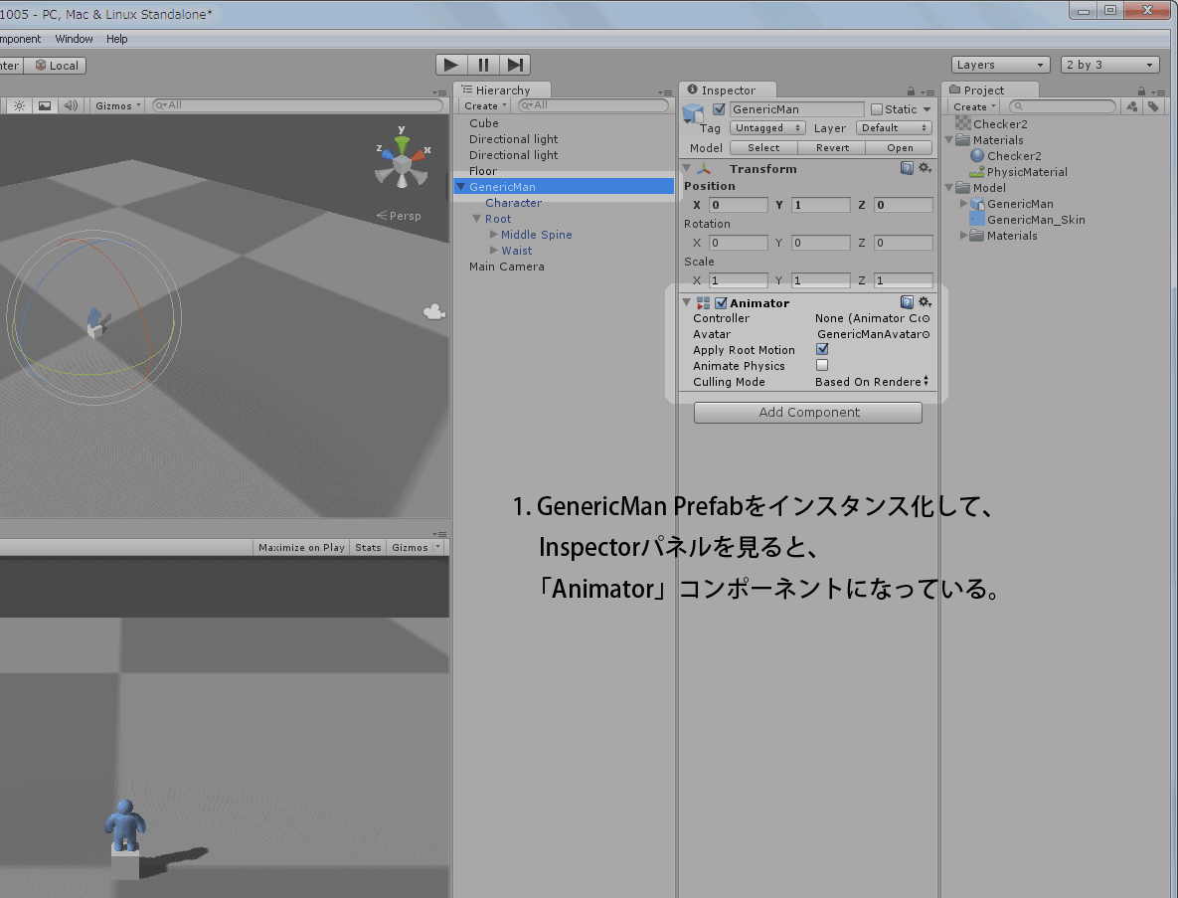
Task: Select the Checker2 material thumbnail
Action: tap(976, 156)
